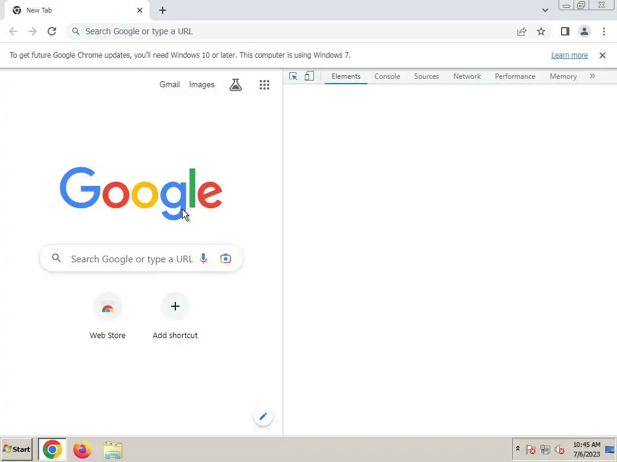This screenshot has width=617, height=462.
Task: Start voice search with microphone icon
Action: [x=204, y=259]
